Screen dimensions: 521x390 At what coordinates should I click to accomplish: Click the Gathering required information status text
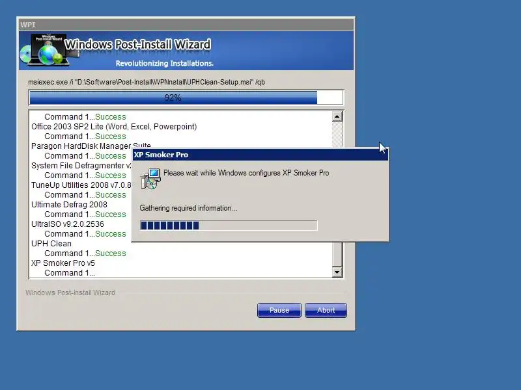pyautogui.click(x=188, y=208)
